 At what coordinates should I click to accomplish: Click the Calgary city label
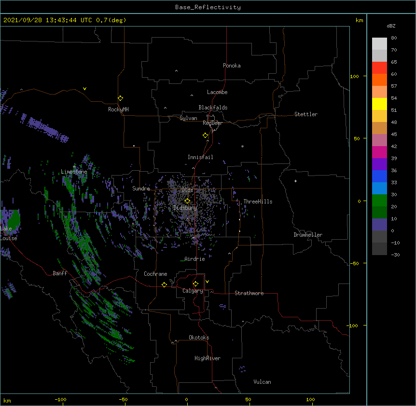coord(193,291)
